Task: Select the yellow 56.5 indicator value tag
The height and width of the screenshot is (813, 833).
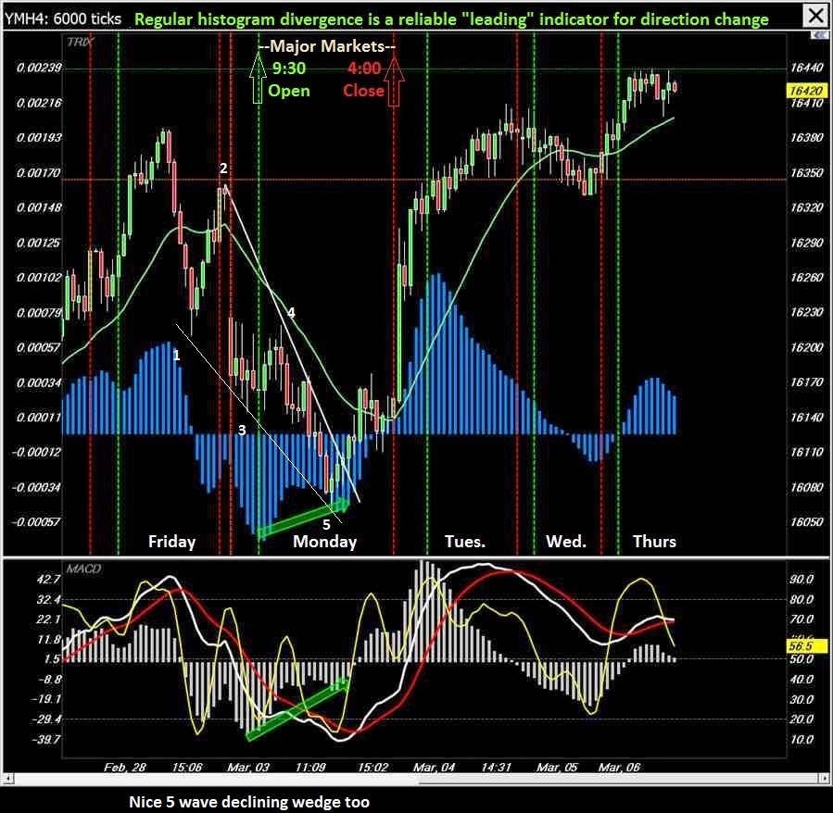Action: (806, 646)
